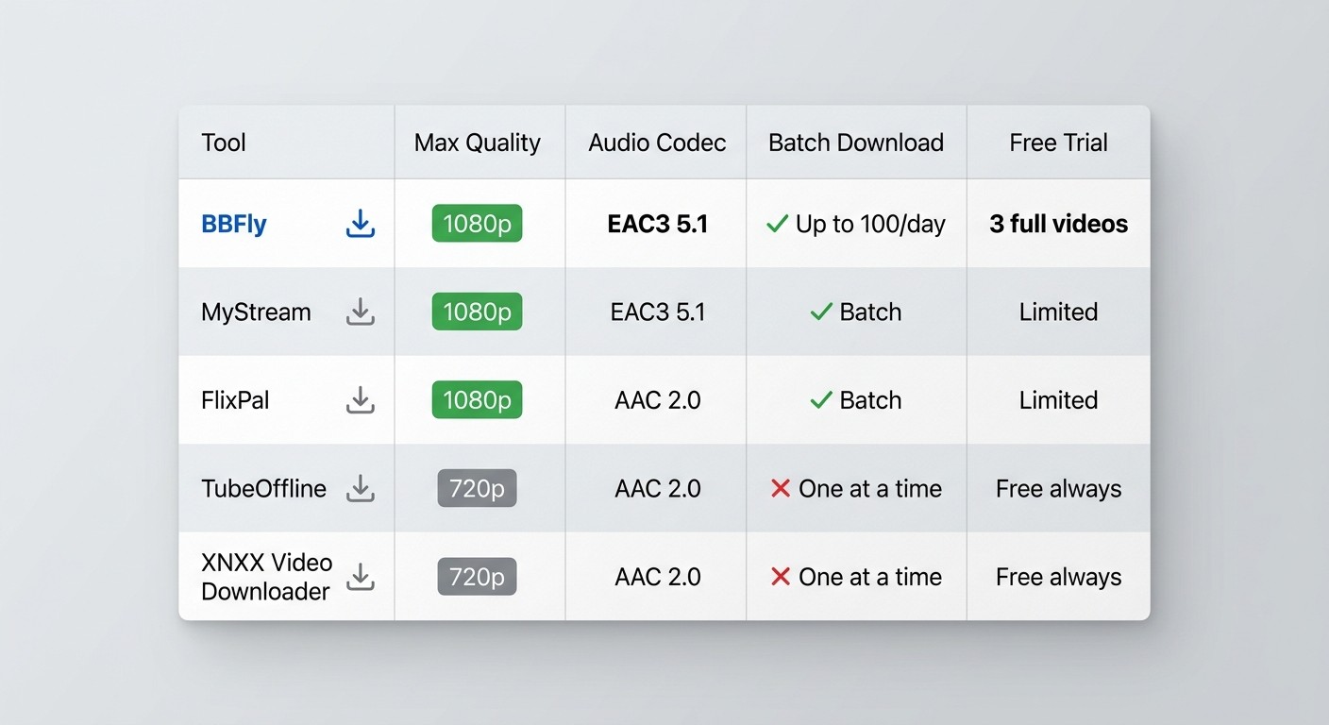Viewport: 1329px width, 725px height.
Task: Click the Up to 100/day text
Action: click(x=870, y=224)
